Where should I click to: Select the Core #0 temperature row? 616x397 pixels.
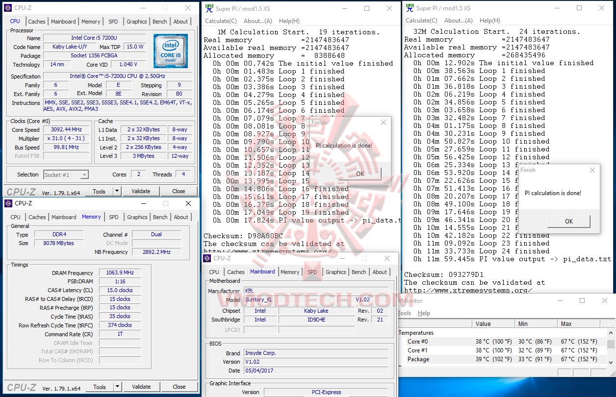(x=502, y=342)
